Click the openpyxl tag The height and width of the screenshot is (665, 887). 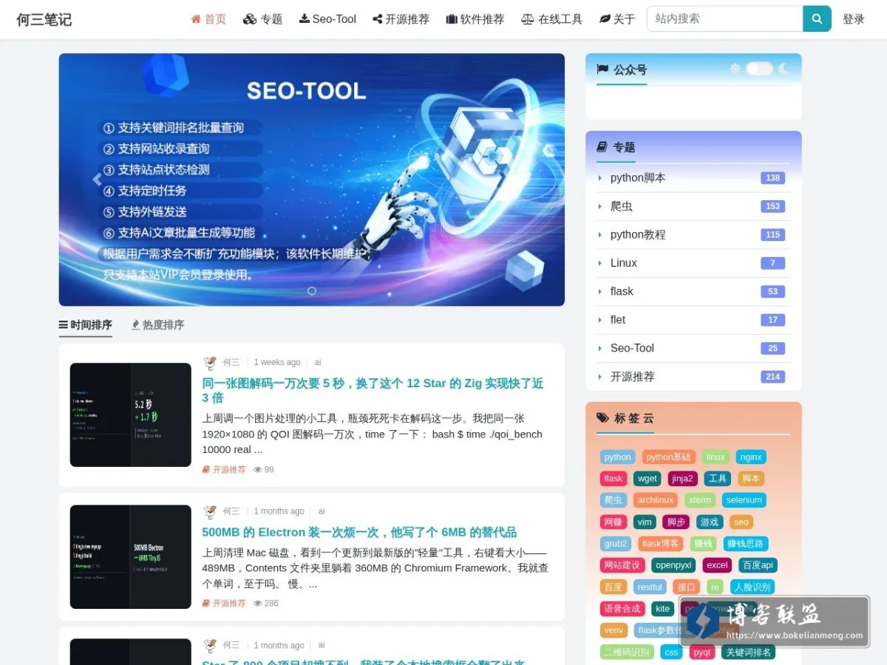tap(673, 565)
